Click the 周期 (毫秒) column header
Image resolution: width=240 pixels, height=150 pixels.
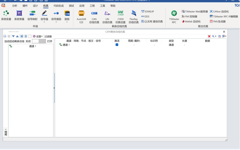point(134,41)
